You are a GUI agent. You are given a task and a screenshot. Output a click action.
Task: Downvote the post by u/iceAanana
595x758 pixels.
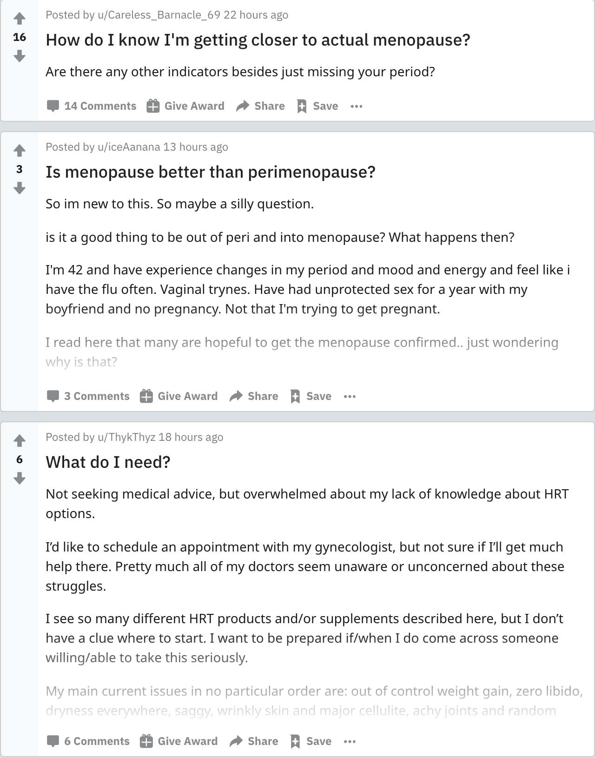pyautogui.click(x=19, y=188)
